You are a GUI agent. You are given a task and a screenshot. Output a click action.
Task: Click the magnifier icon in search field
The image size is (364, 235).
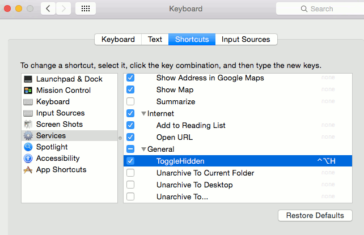pyautogui.click(x=304, y=9)
